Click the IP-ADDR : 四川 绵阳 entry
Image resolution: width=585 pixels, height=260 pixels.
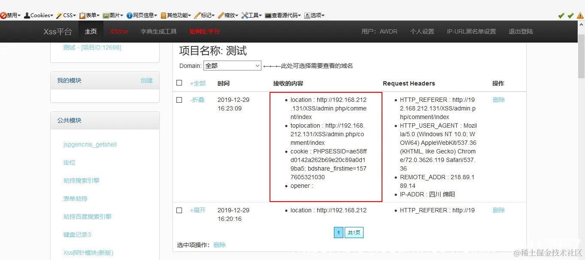[x=427, y=194]
